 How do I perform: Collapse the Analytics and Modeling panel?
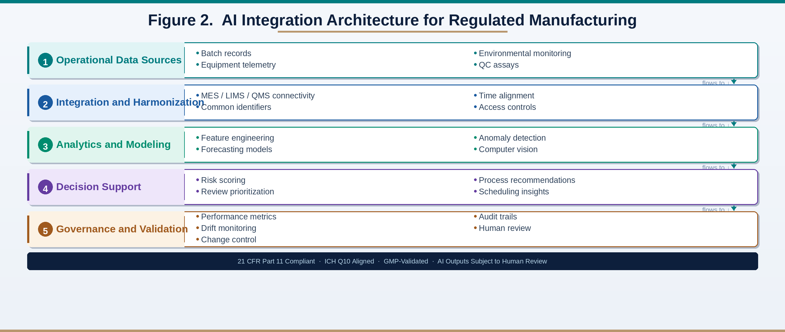[x=113, y=145]
